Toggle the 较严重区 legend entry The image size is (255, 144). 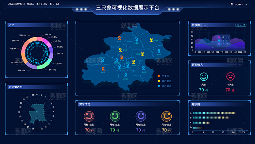164,81
